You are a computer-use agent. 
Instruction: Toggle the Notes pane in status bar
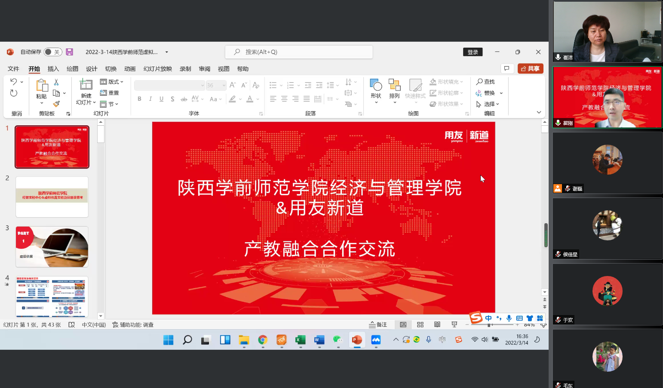tap(378, 325)
